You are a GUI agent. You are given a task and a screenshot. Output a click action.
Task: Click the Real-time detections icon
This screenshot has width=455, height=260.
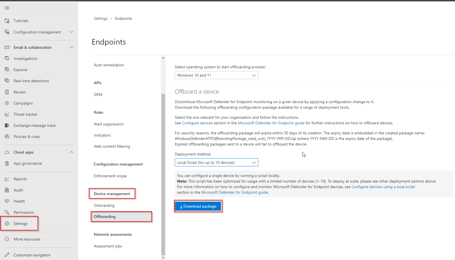coord(7,81)
